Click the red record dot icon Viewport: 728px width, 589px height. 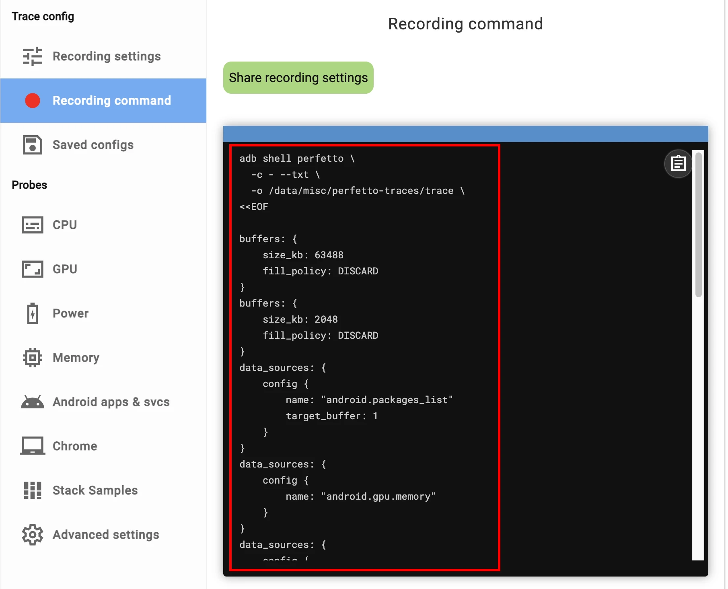[x=33, y=101]
